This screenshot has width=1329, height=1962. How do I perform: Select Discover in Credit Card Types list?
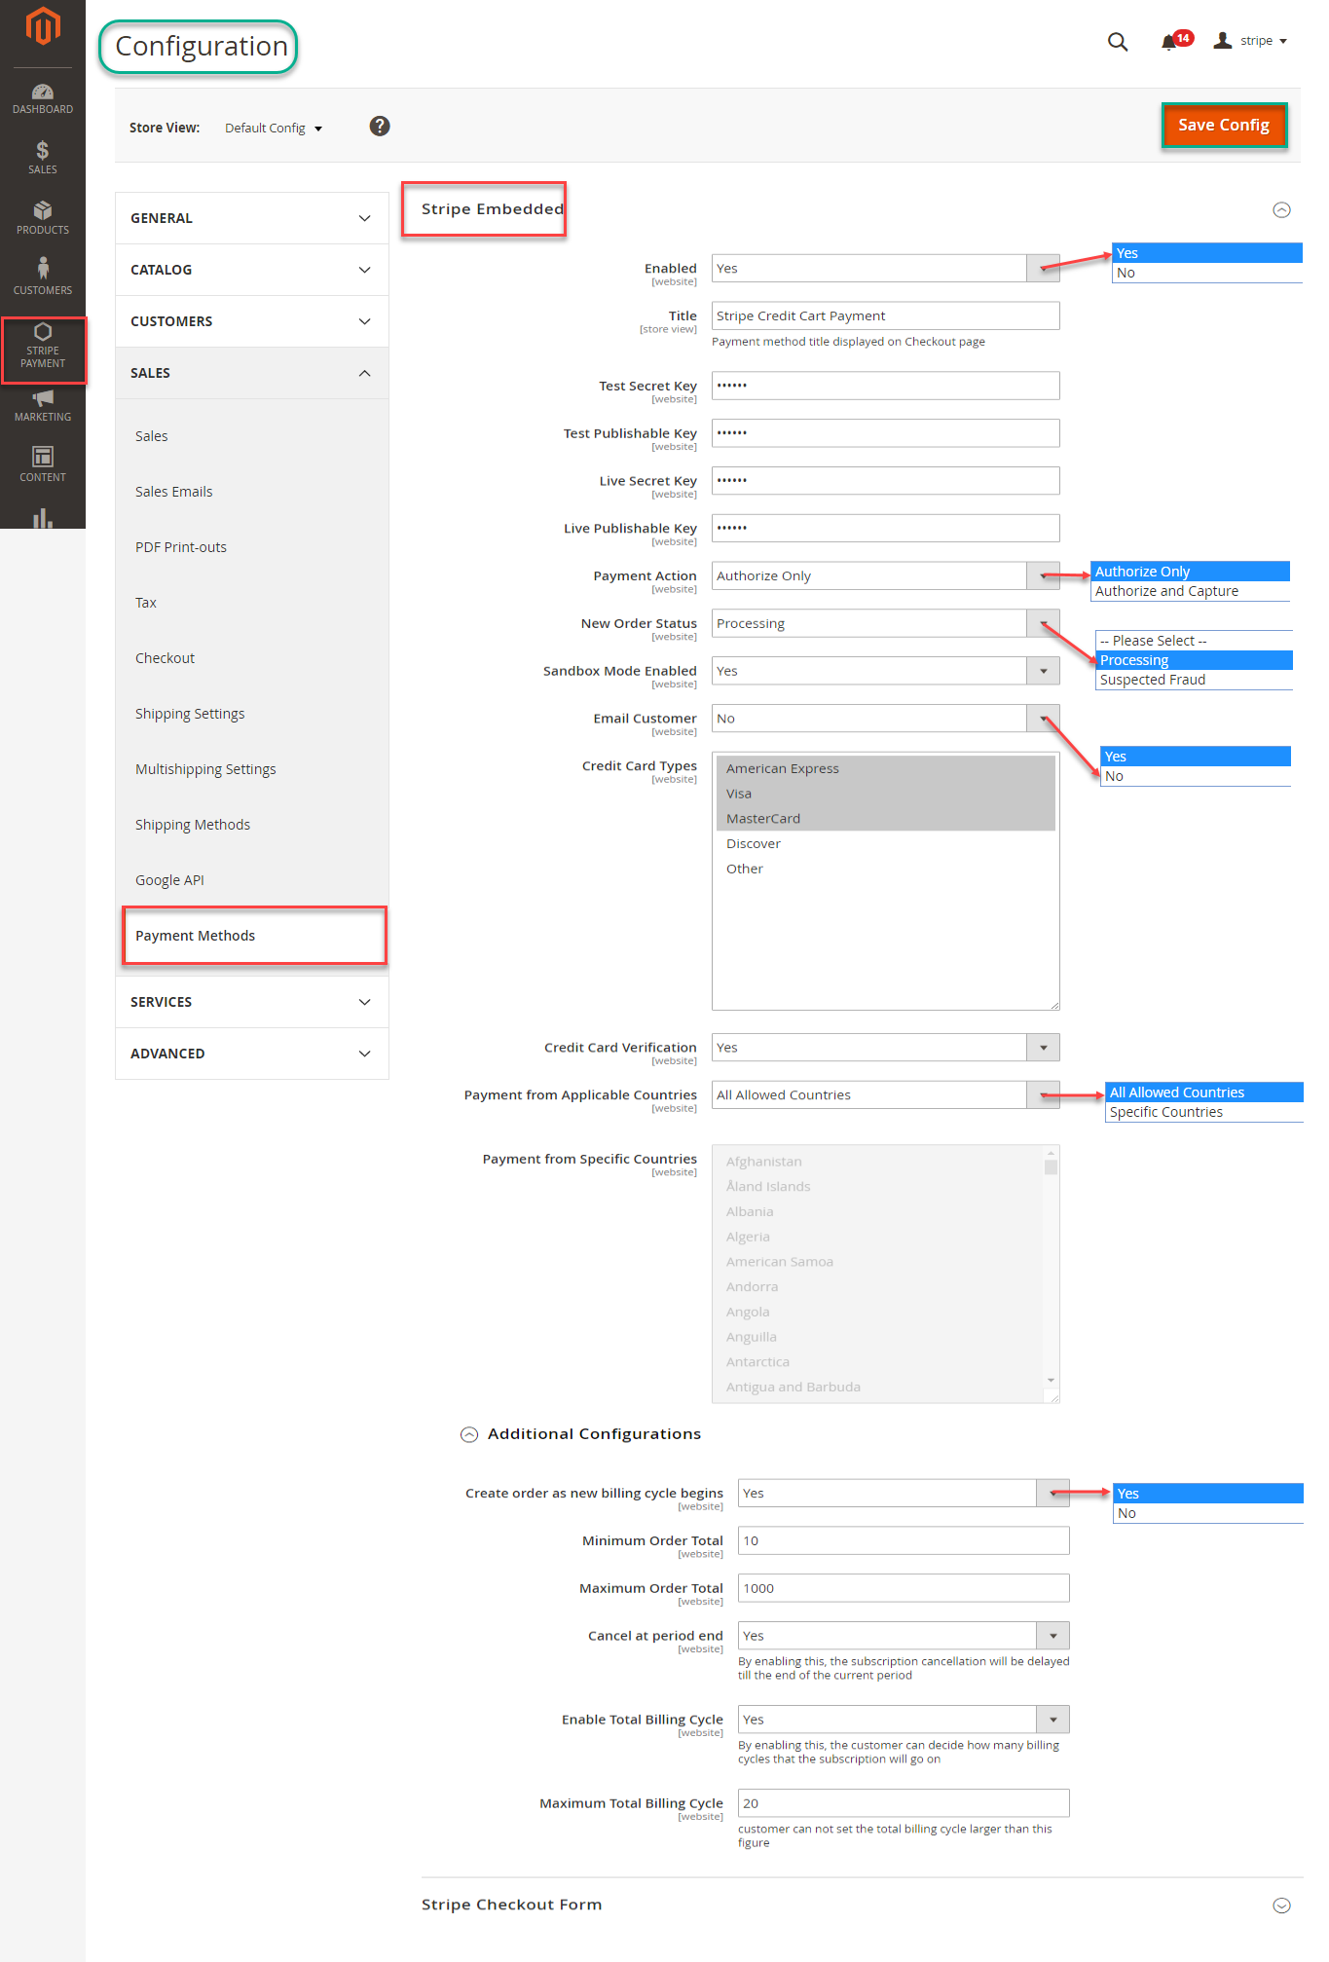pyautogui.click(x=754, y=844)
